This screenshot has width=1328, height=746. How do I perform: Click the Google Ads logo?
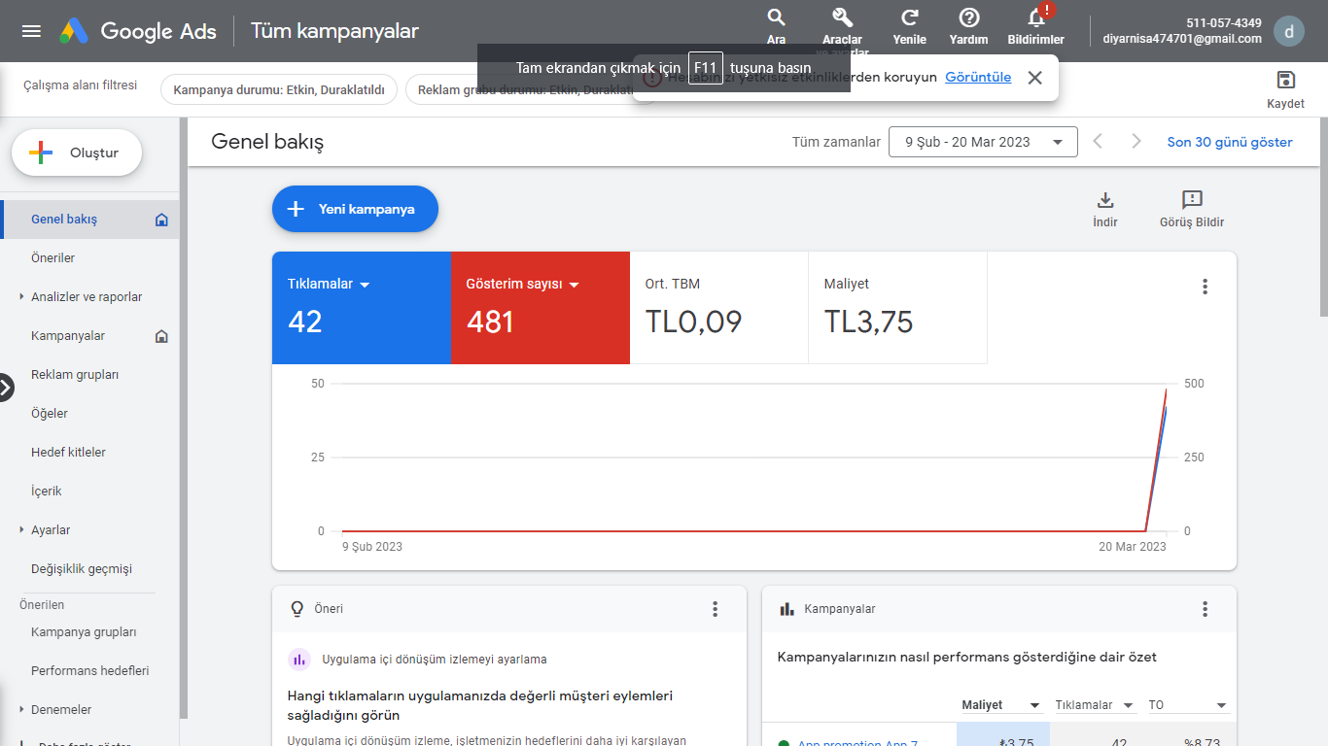click(138, 31)
